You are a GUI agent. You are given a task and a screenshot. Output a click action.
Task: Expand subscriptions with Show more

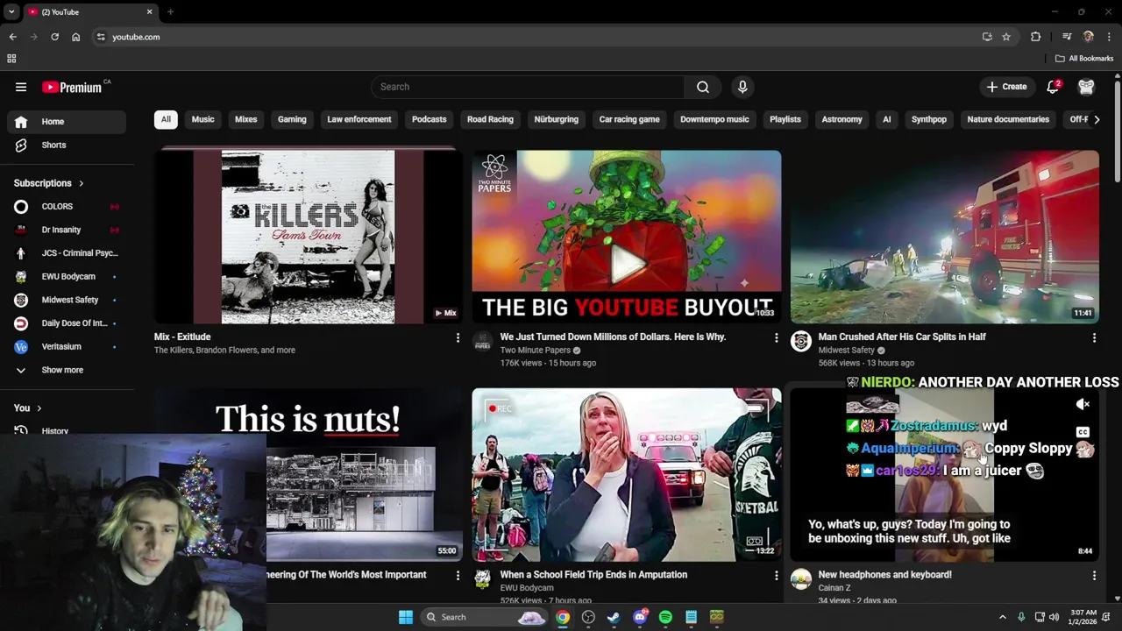(60, 370)
